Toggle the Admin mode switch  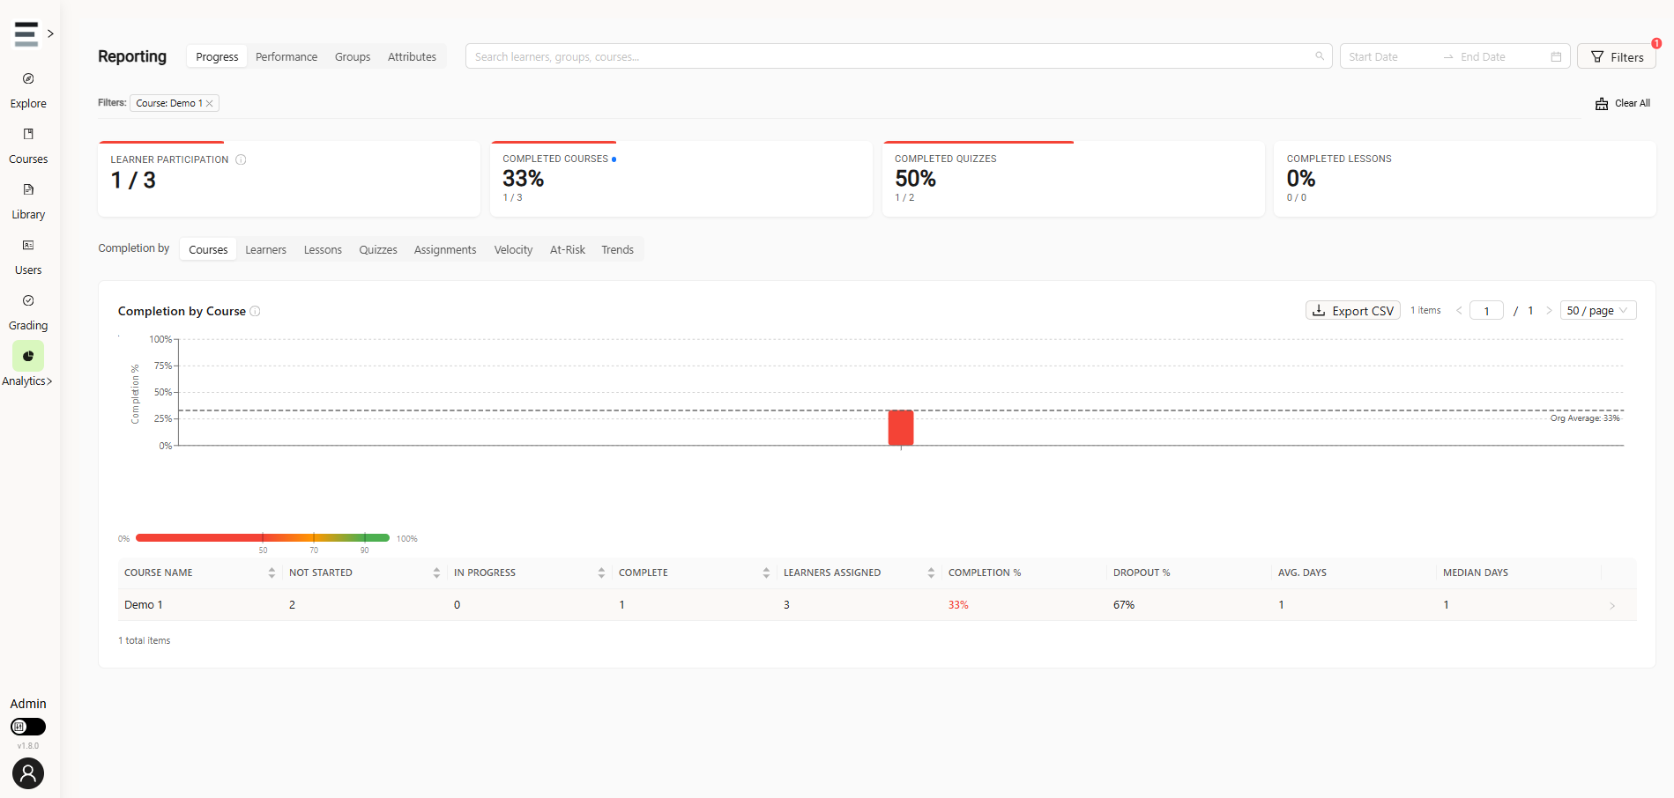click(x=28, y=727)
